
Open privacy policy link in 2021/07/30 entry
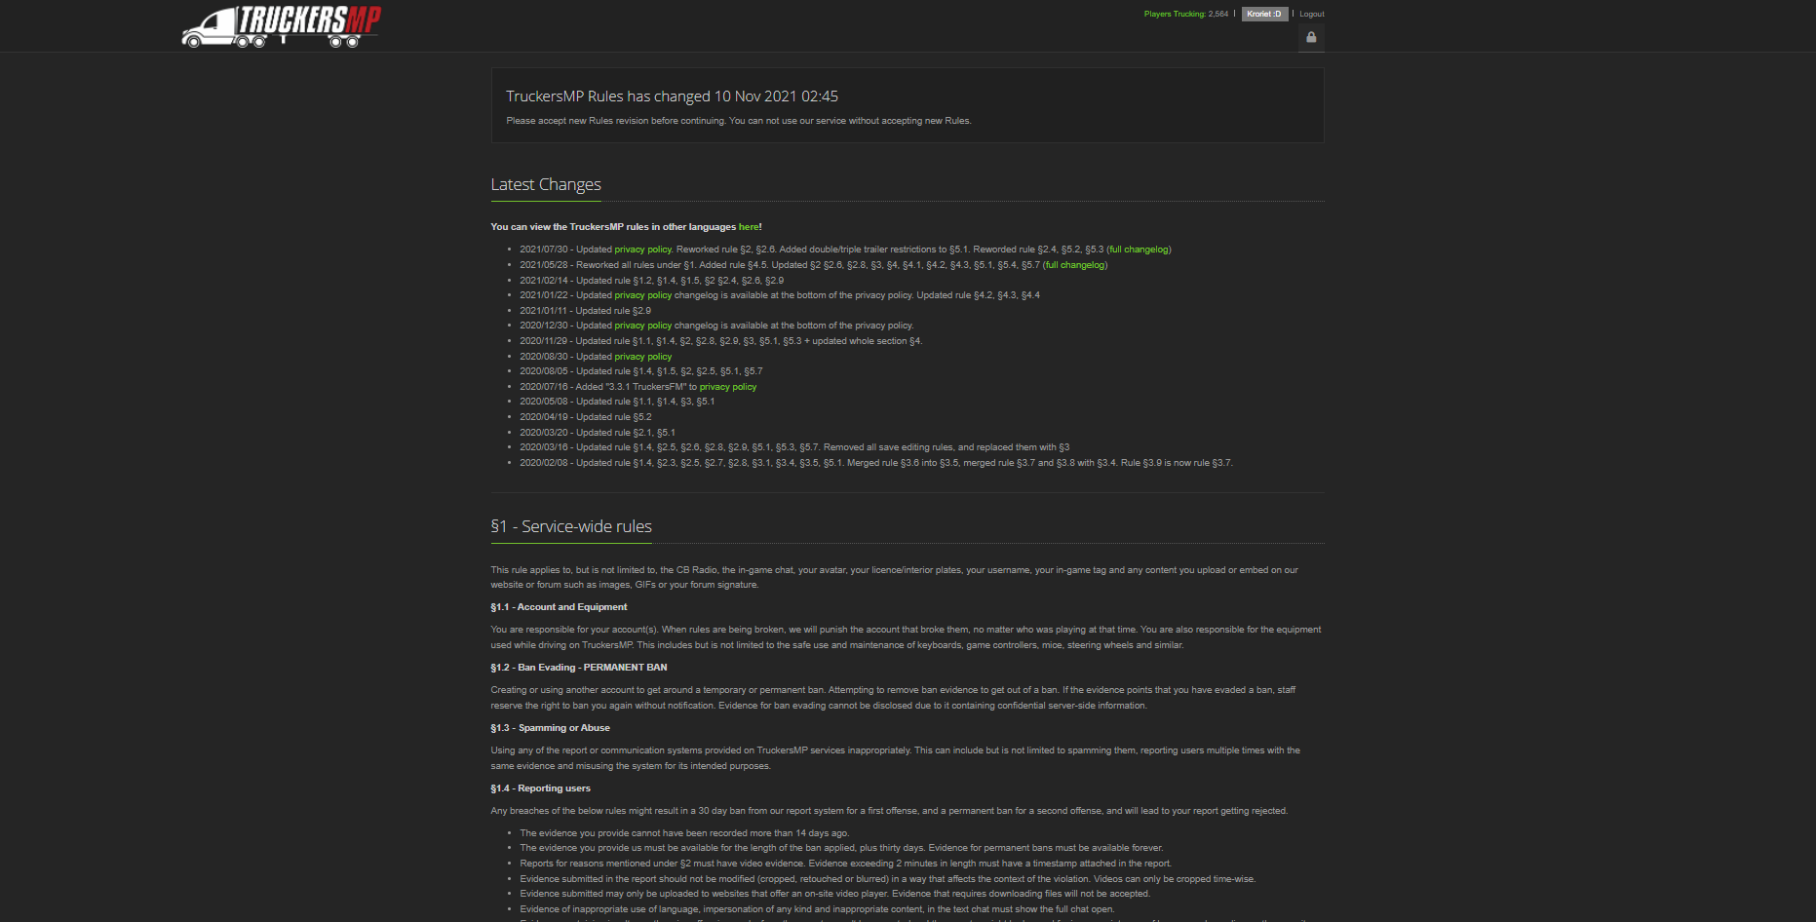642,250
